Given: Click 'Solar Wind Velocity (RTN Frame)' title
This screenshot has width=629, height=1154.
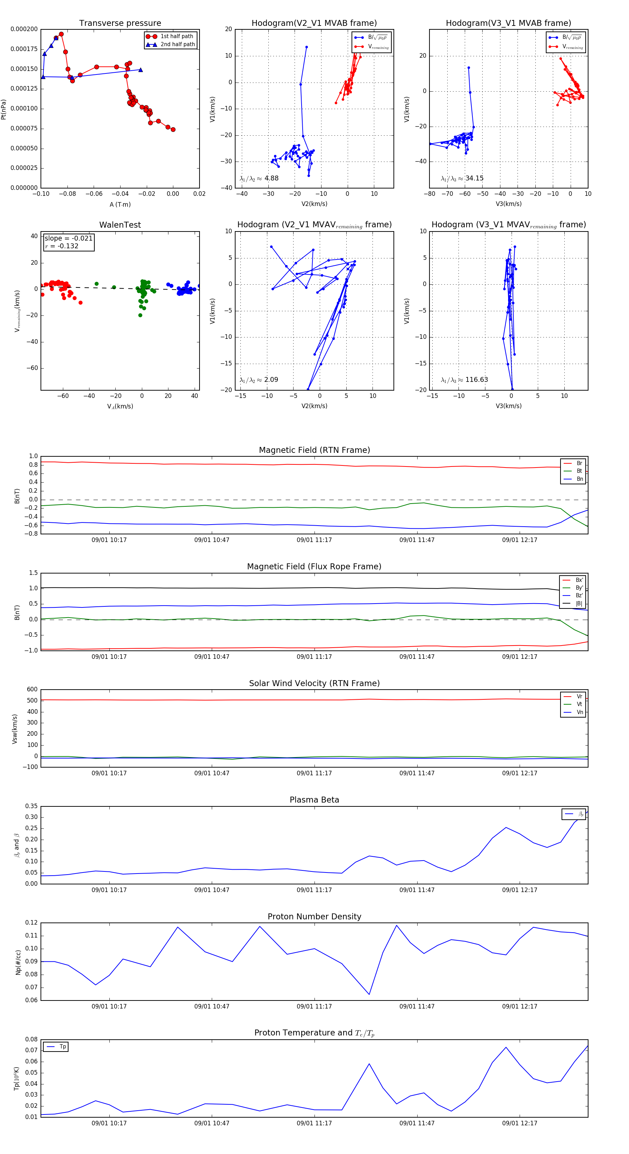Looking at the screenshot, I should pos(314,683).
